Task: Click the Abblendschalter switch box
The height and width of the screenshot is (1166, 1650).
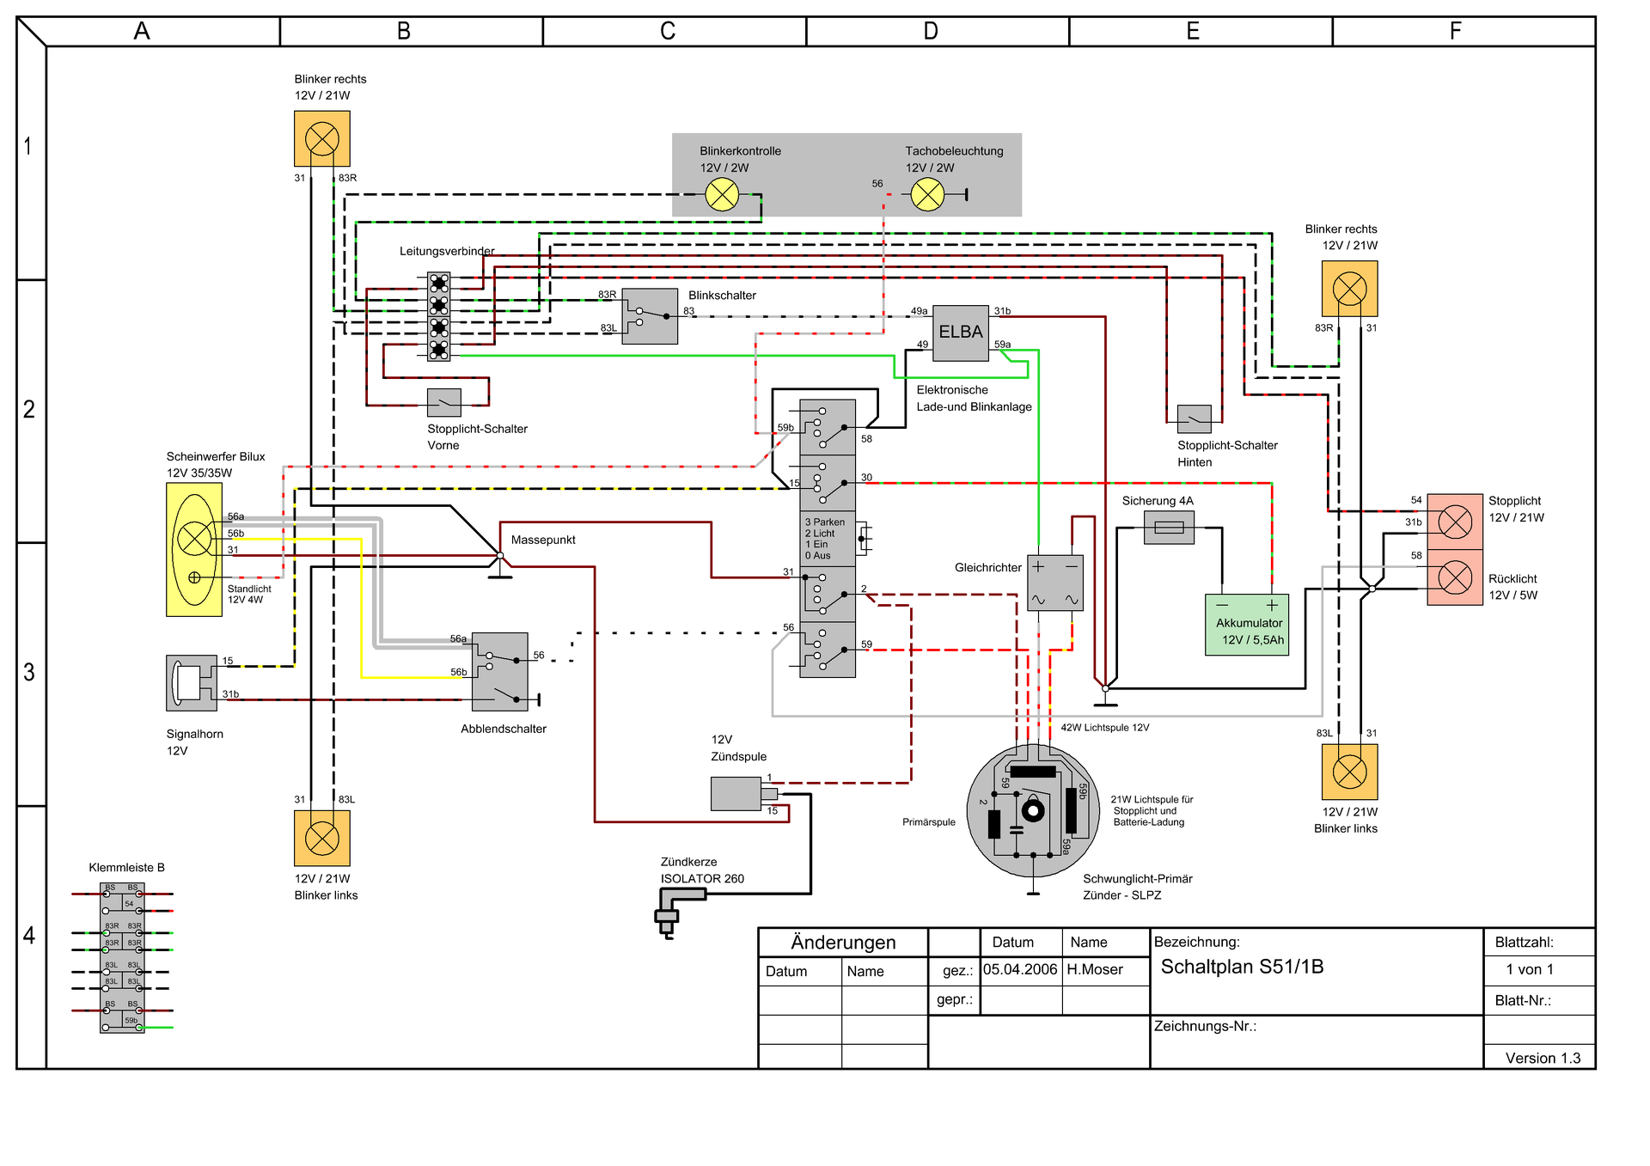Action: click(x=499, y=671)
